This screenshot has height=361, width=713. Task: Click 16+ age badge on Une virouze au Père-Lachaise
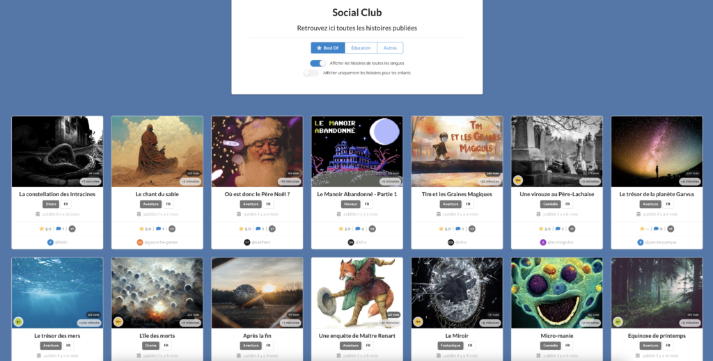click(x=517, y=180)
